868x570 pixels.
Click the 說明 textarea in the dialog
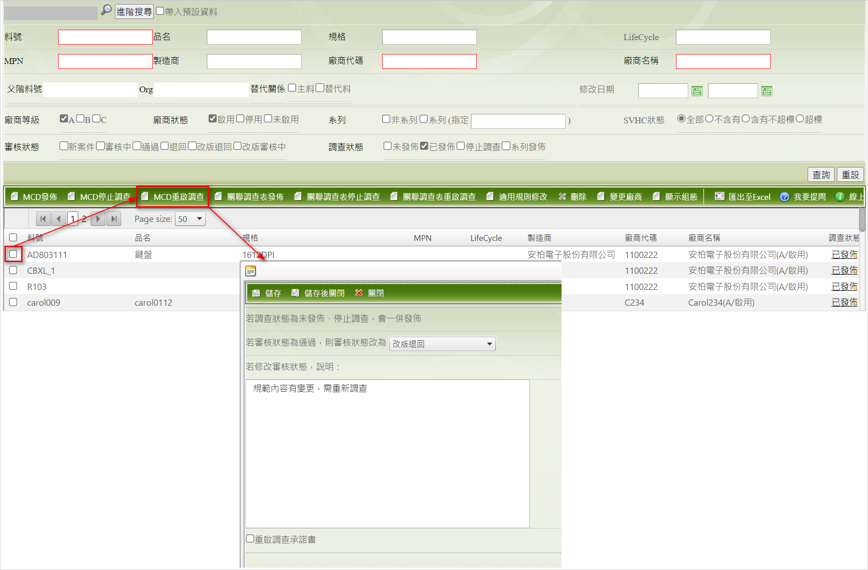[x=388, y=454]
